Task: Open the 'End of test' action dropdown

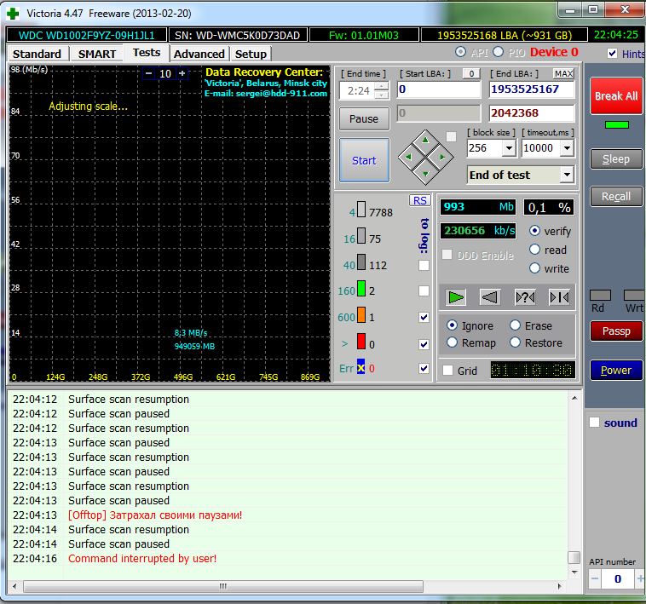Action: point(567,175)
